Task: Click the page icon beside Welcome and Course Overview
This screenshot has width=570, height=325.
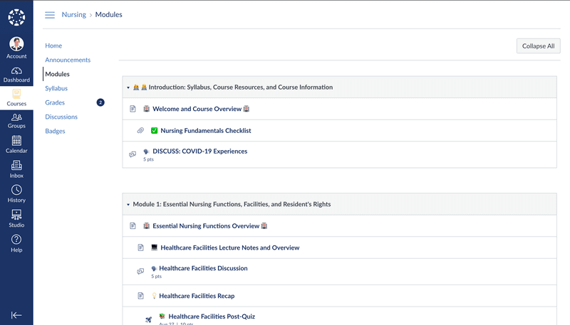Action: coord(133,109)
